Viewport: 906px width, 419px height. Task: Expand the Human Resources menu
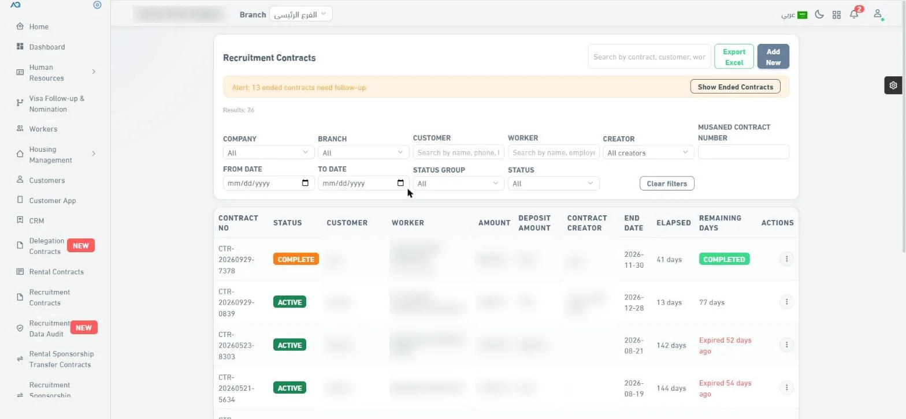55,73
